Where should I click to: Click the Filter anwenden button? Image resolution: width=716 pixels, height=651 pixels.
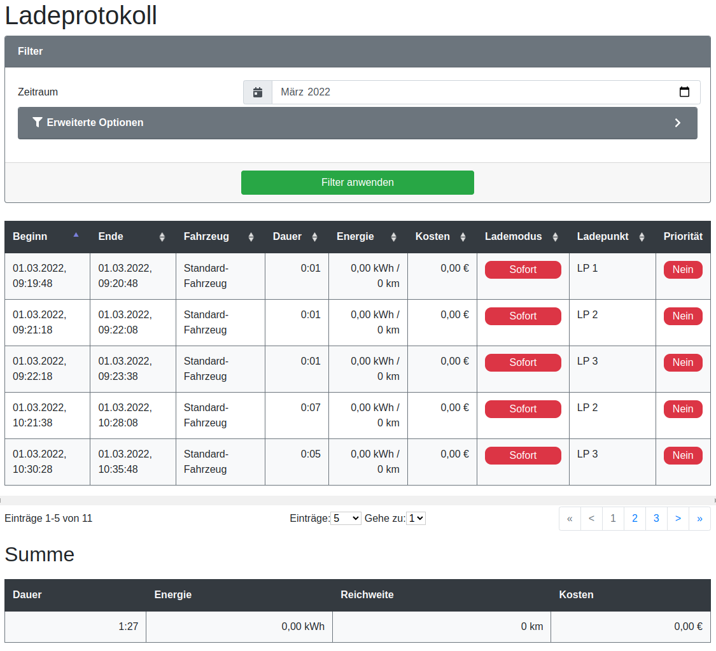(357, 183)
